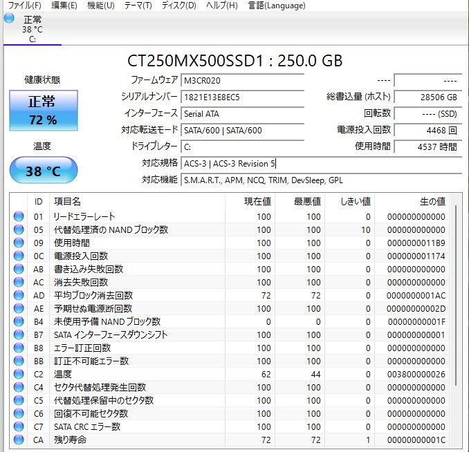Select the リードエラーレート attribute name

84,216
